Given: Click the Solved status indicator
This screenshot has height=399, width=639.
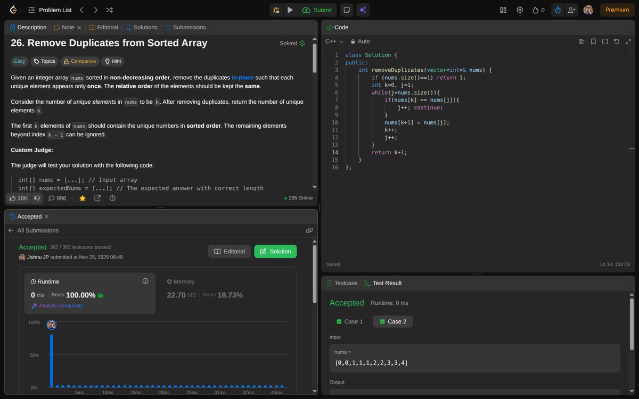Looking at the screenshot, I should click(292, 43).
